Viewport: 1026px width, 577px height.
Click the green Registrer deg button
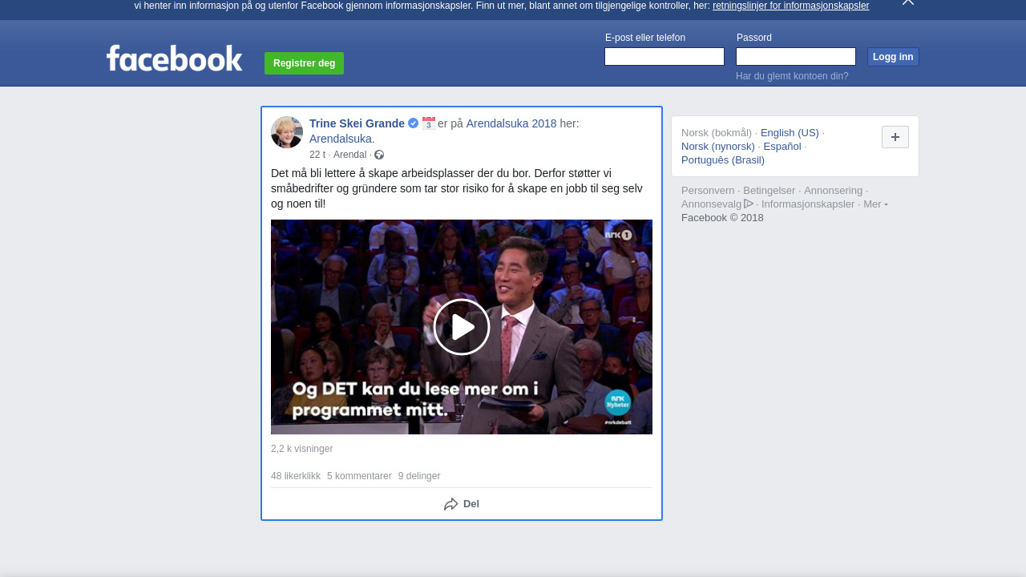(304, 63)
